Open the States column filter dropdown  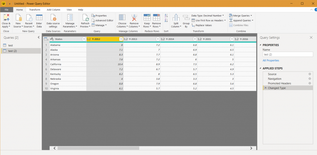pyautogui.click(x=84, y=39)
